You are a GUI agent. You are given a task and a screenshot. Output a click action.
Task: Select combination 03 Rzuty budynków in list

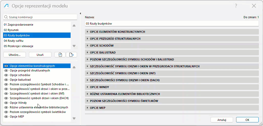[x=37, y=35]
